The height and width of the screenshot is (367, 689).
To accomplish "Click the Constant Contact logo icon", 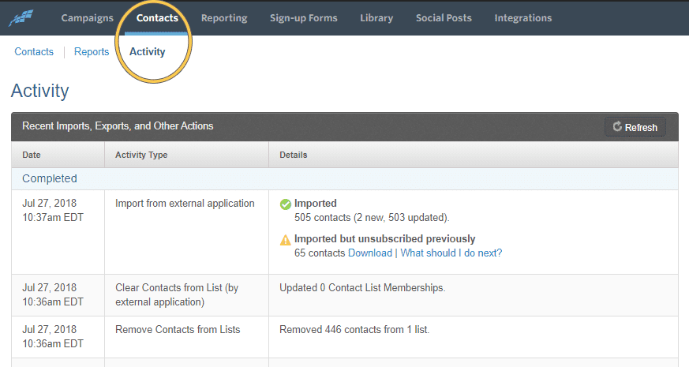I will [x=21, y=18].
